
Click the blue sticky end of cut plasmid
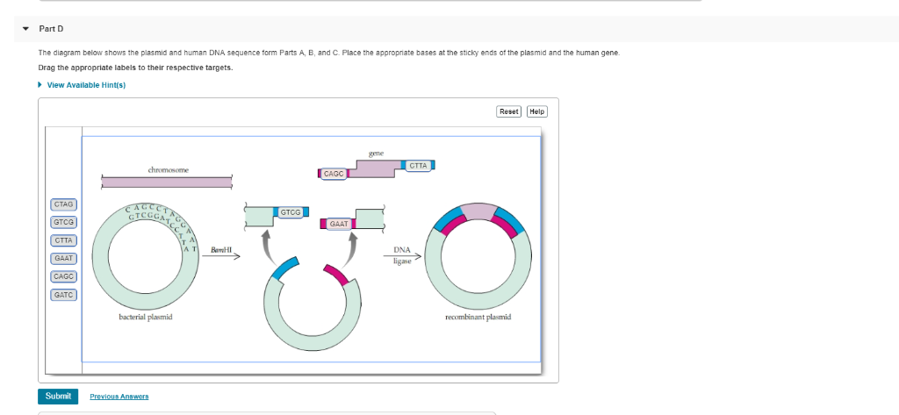tap(285, 268)
